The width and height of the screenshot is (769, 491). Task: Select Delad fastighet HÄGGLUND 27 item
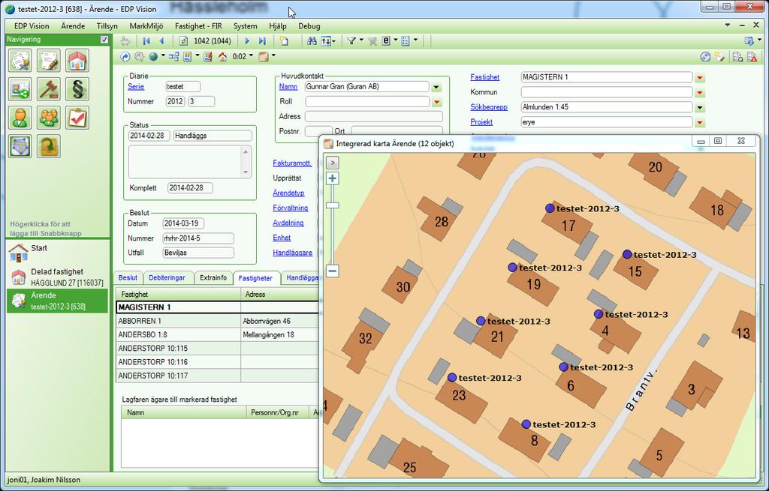[57, 277]
